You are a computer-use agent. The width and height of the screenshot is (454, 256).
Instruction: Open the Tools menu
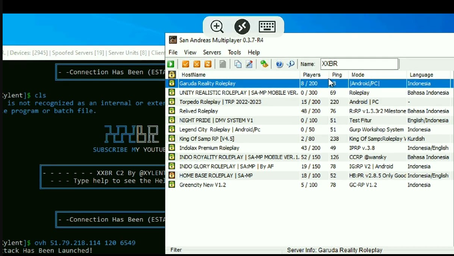pos(234,52)
